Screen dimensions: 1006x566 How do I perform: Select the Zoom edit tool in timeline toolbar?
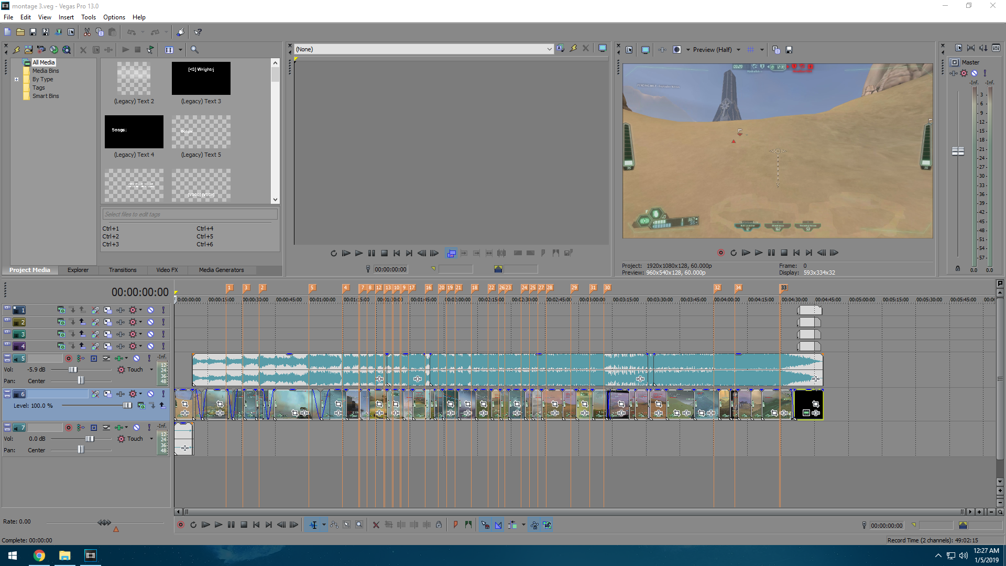(x=359, y=525)
